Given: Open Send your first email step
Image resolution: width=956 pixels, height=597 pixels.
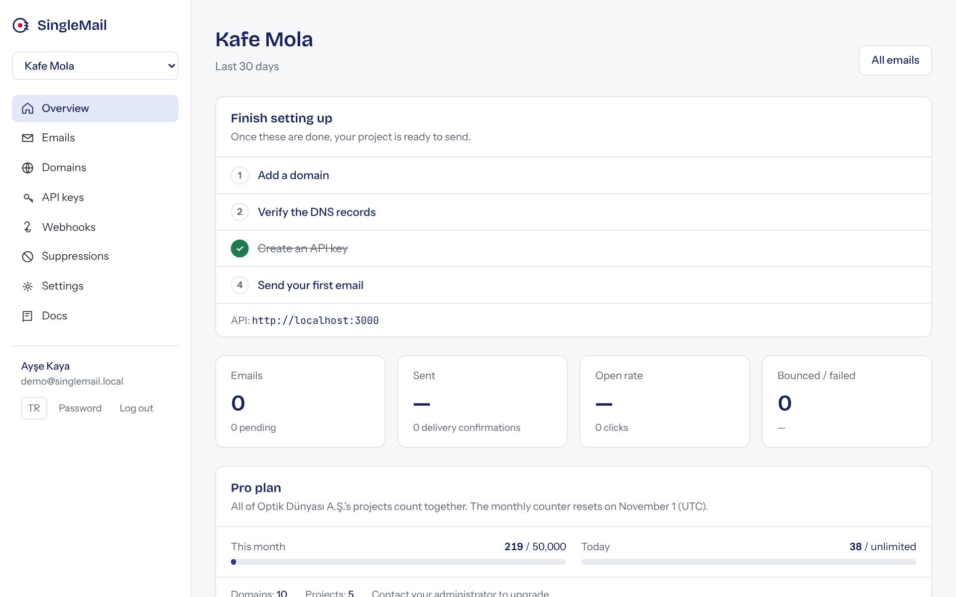Looking at the screenshot, I should pyautogui.click(x=573, y=285).
